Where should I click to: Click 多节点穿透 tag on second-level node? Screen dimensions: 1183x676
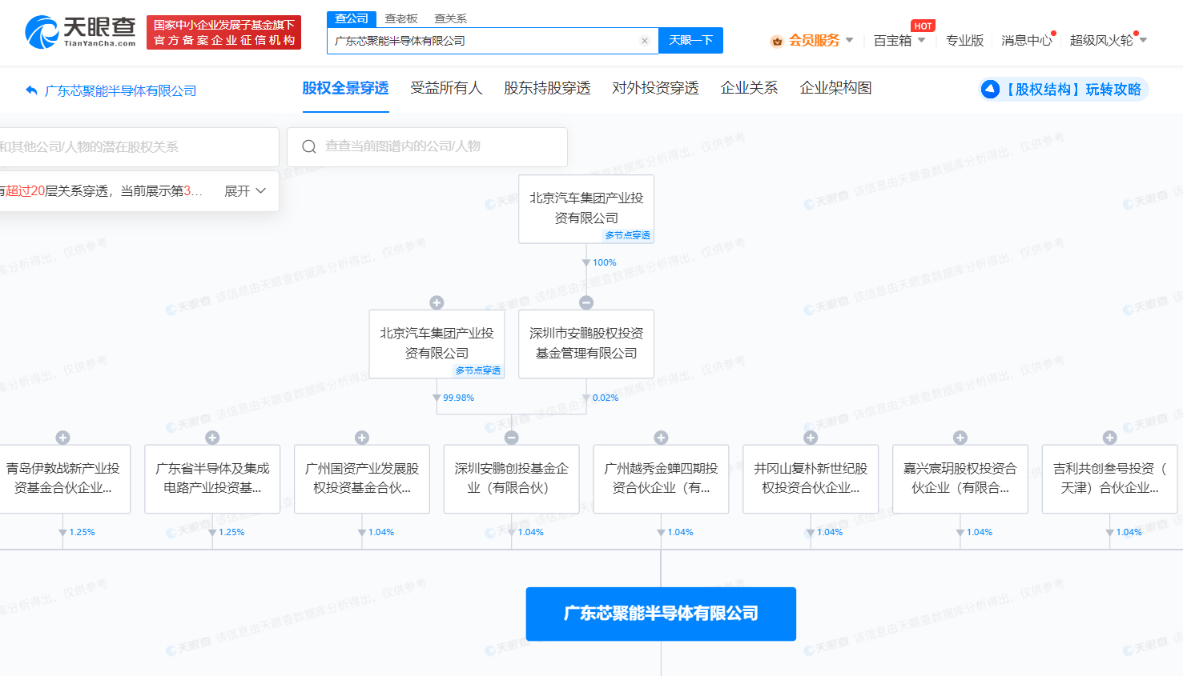click(477, 370)
